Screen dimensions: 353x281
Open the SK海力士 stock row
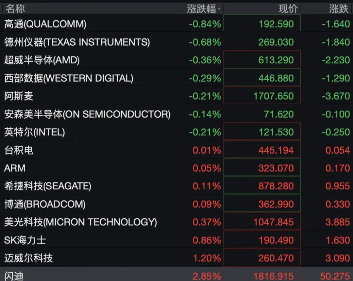[x=176, y=240]
